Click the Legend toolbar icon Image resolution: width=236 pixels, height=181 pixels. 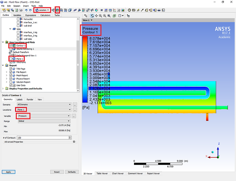pyautogui.click(x=84, y=10)
